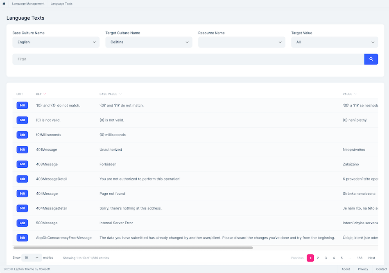
Task: Click the Language Management breadcrumb item
Action: (x=28, y=4)
